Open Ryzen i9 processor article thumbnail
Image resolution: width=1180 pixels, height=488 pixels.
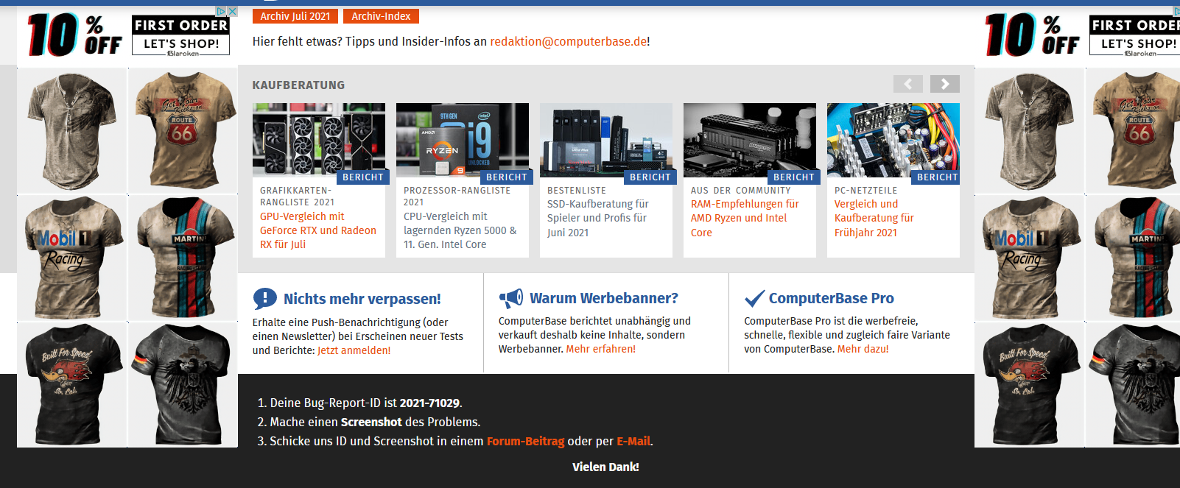pos(463,139)
